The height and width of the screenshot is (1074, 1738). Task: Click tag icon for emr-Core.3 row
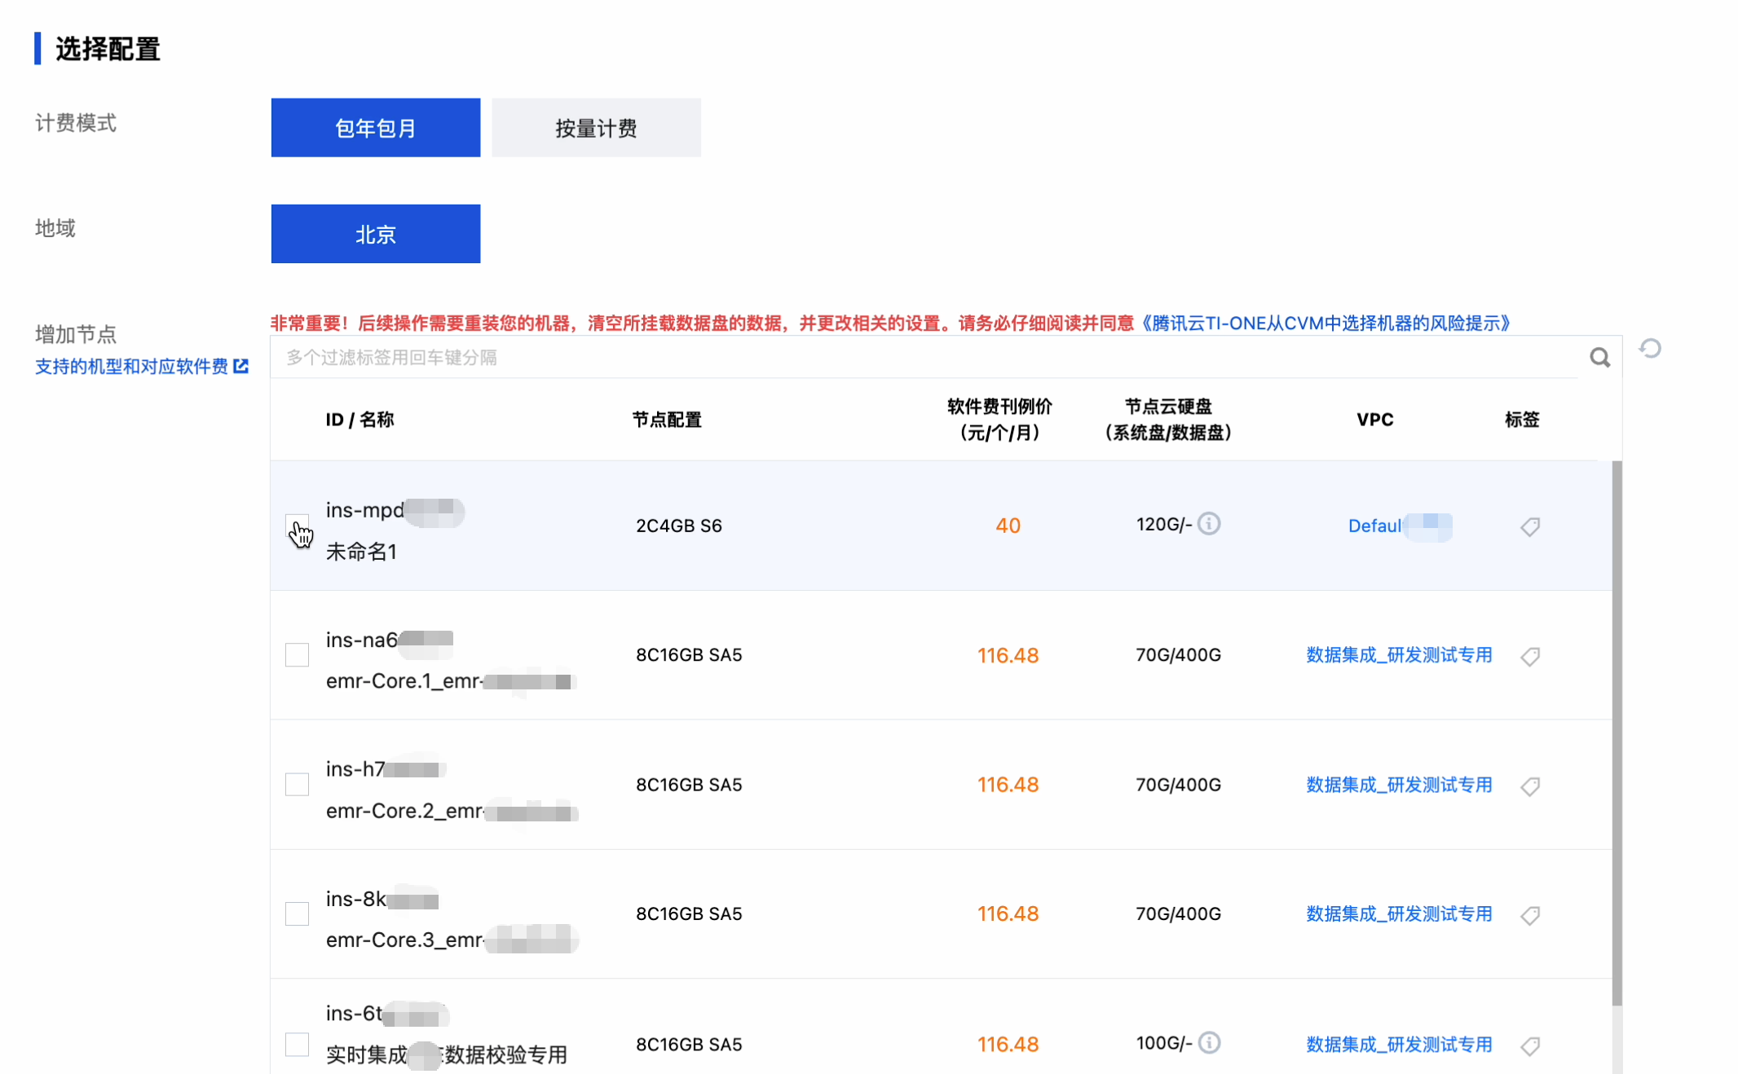click(1530, 915)
